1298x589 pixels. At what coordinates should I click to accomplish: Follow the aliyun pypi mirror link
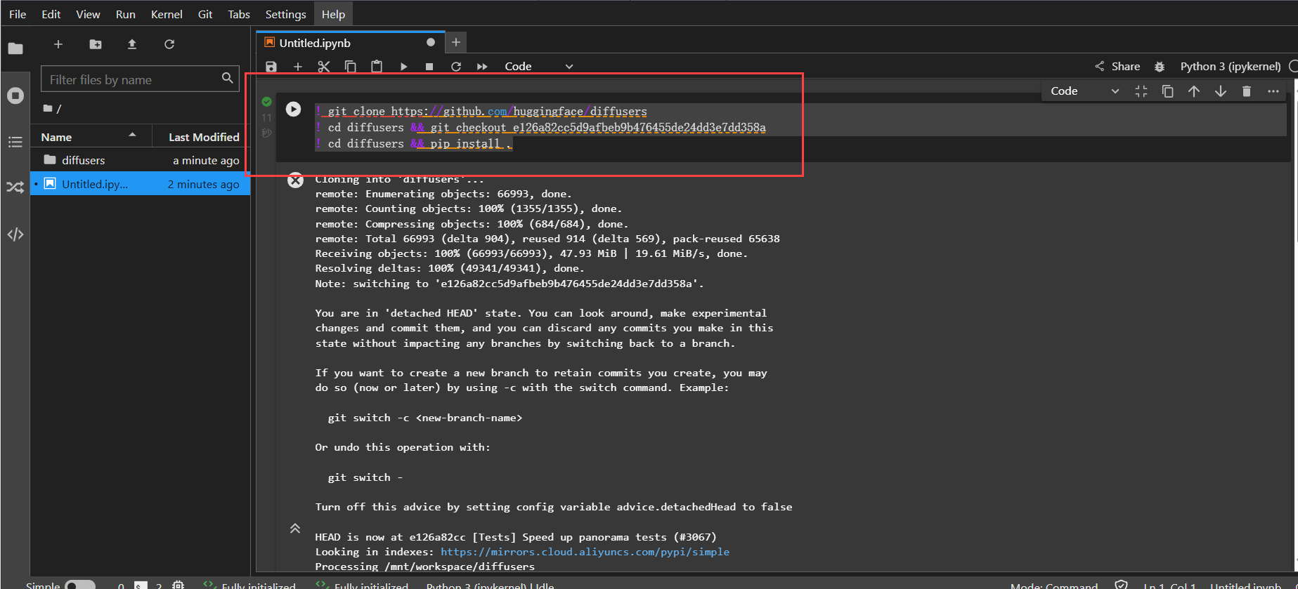click(x=585, y=552)
